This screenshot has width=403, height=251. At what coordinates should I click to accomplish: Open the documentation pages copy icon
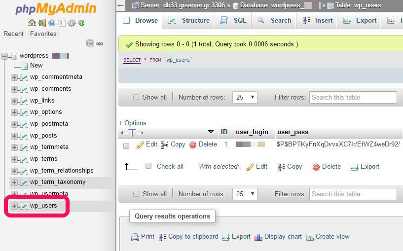point(62,23)
